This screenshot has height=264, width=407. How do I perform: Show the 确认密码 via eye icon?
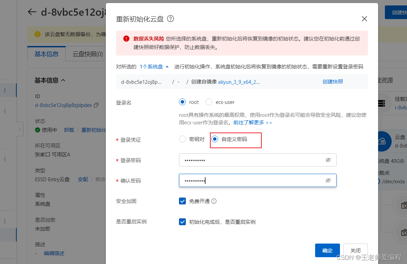tap(328, 180)
